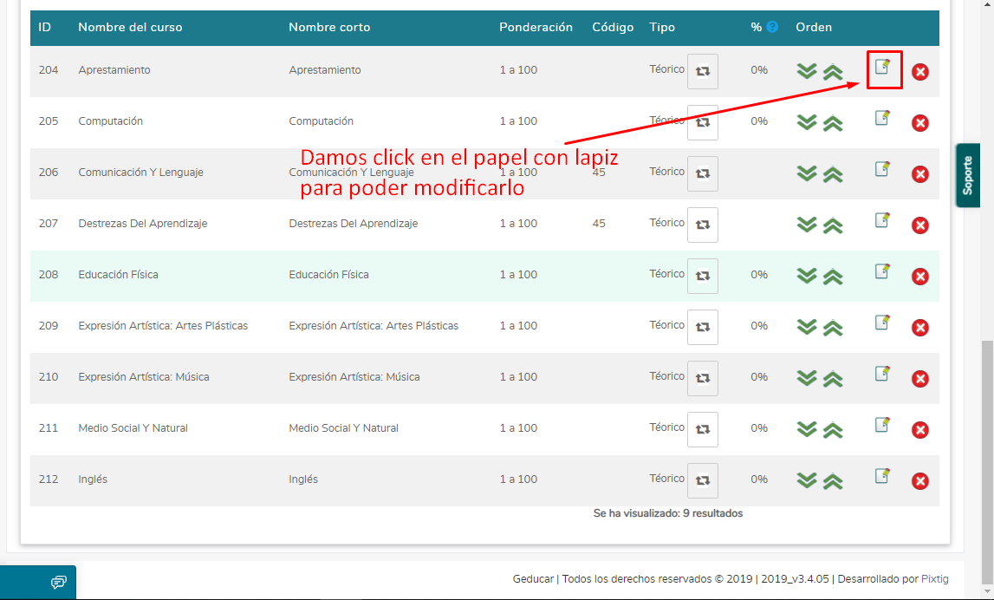Select the Ponderación column header
Image resolution: width=994 pixels, height=600 pixels.
[x=536, y=27]
